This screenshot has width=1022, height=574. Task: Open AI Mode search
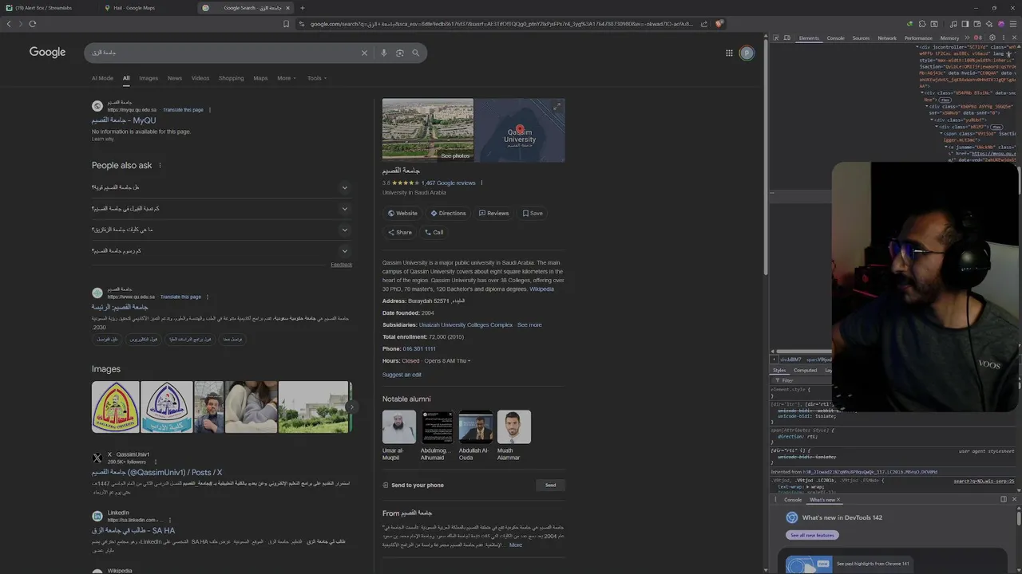click(x=102, y=78)
